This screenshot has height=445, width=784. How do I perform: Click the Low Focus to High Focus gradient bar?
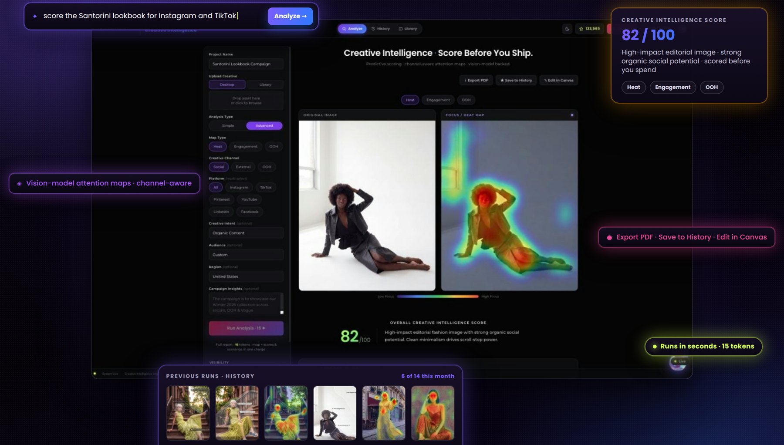tap(438, 297)
